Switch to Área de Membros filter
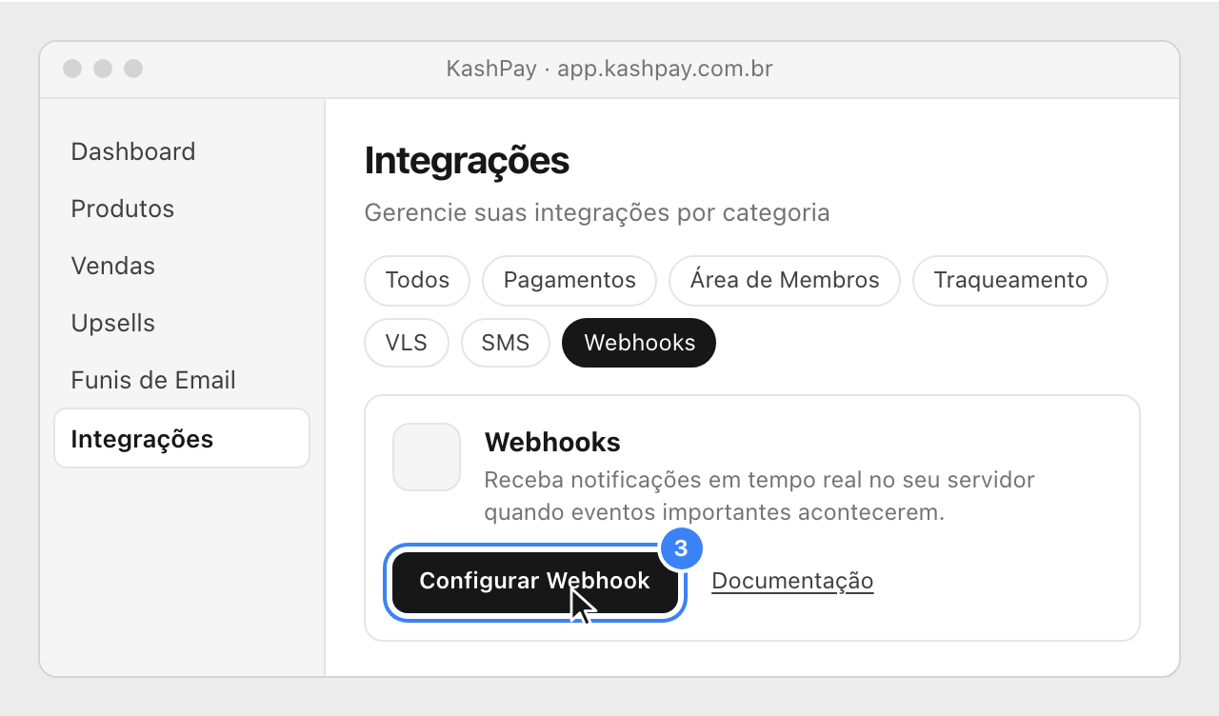The height and width of the screenshot is (716, 1219). point(785,281)
